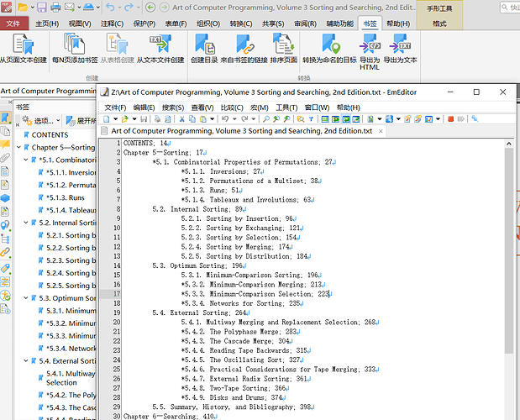Open the dropdown arrow beside EmEditor's open file icon
The image size is (520, 420).
coord(134,119)
